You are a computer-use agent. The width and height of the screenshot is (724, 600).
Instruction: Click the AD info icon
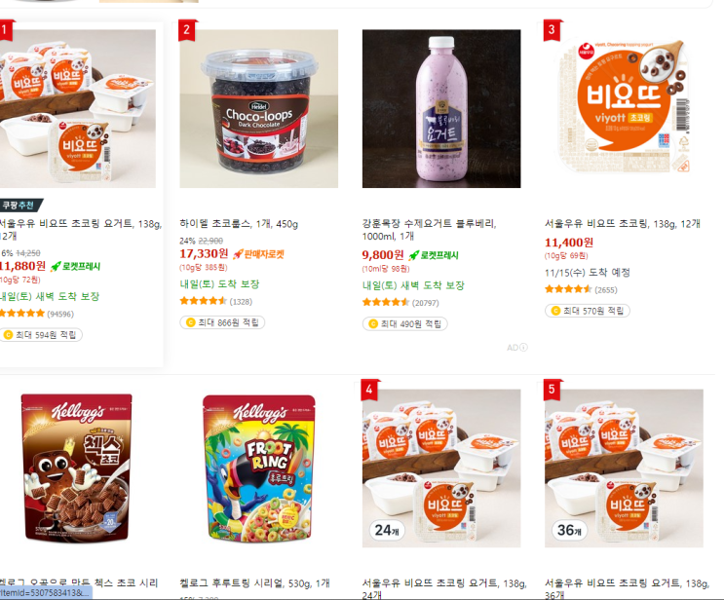[523, 348]
